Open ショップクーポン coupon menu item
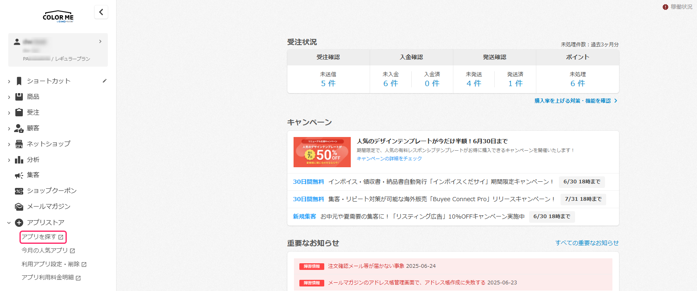697x291 pixels. 51,191
